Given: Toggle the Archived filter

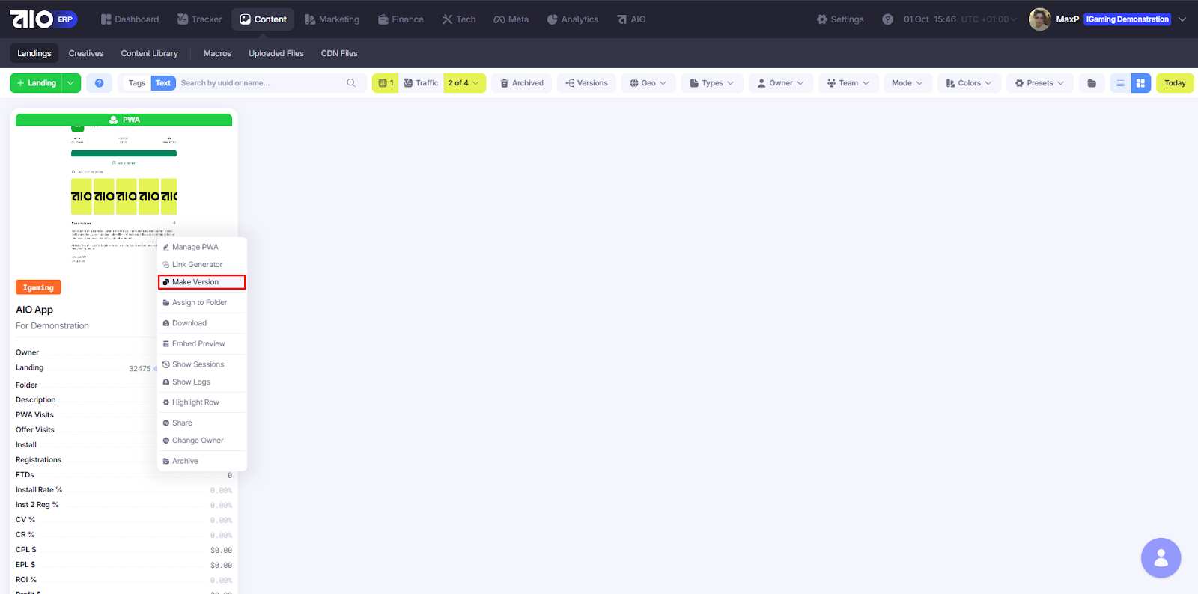Looking at the screenshot, I should pyautogui.click(x=522, y=83).
